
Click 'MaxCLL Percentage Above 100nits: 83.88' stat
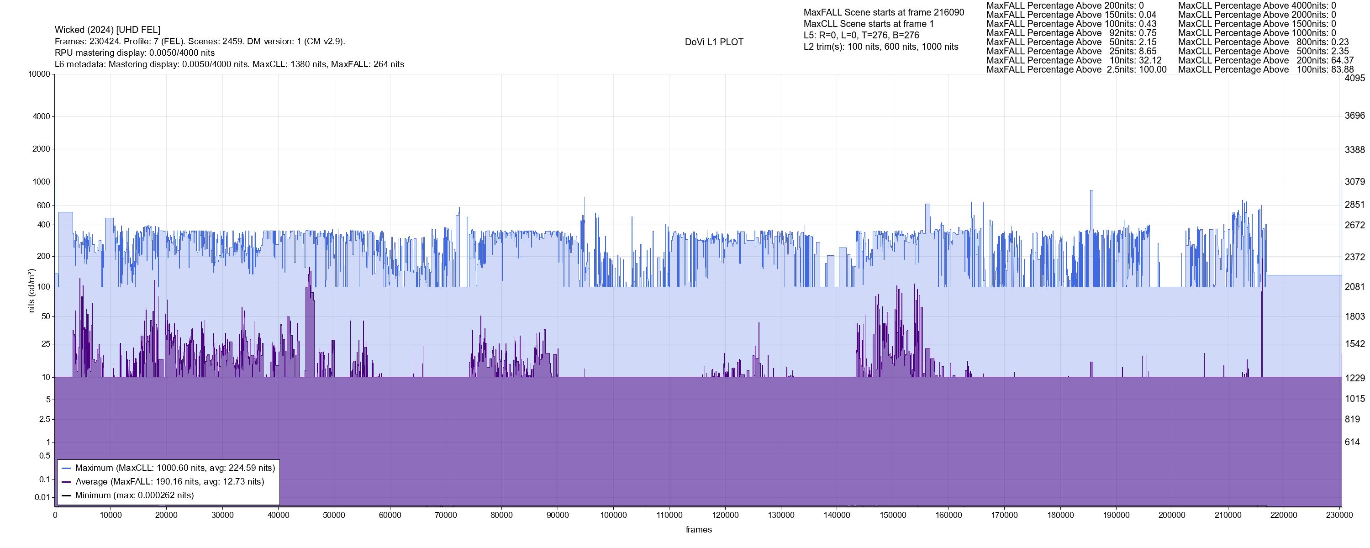pos(1266,70)
